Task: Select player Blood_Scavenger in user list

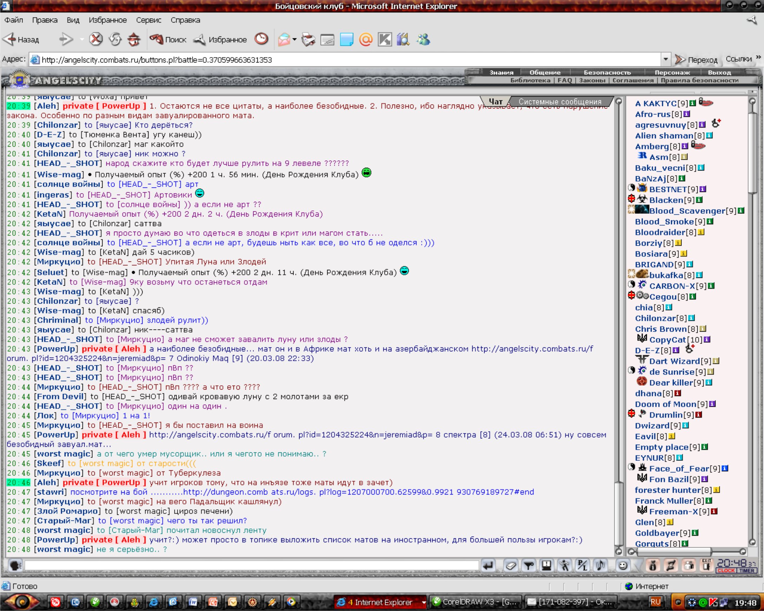Action: click(687, 211)
